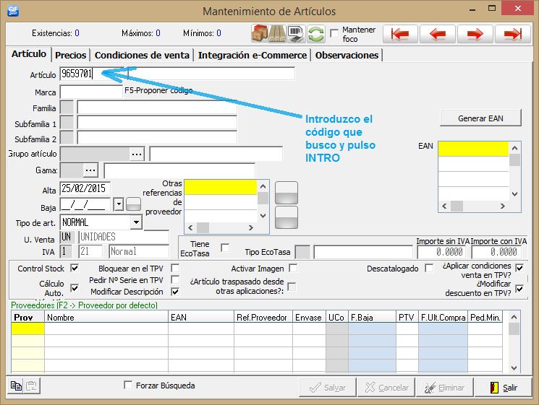Image resolution: width=539 pixels, height=405 pixels.
Task: Click lower gray button beside Otras referencias list
Action: [287, 217]
